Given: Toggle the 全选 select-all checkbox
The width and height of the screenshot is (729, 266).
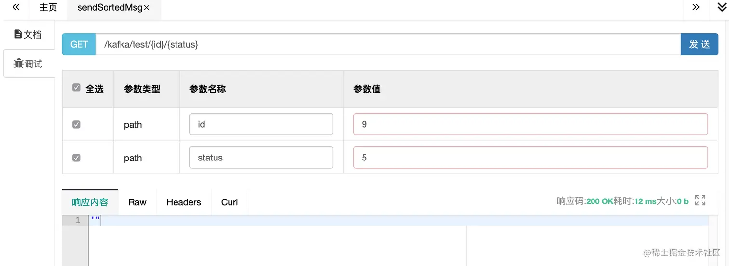Looking at the screenshot, I should tap(76, 88).
